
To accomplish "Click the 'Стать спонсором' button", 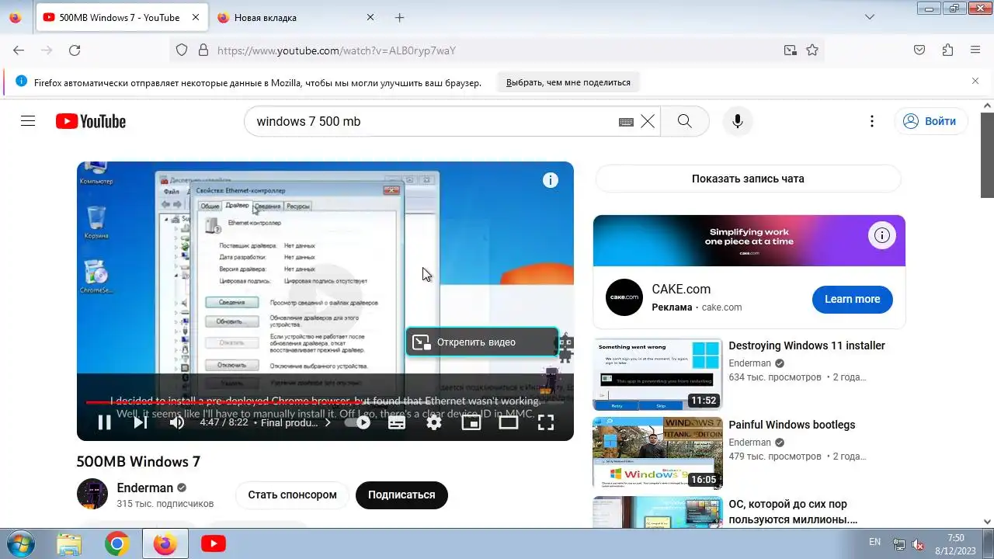I will [x=292, y=495].
